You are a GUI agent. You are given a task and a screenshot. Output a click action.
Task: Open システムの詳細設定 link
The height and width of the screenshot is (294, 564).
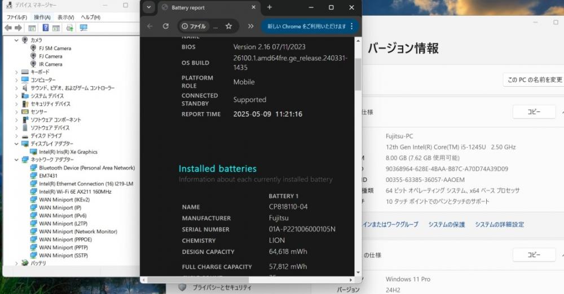point(499,224)
